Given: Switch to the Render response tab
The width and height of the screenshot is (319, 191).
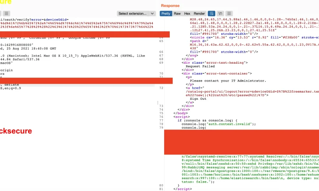Looking at the screenshot, I should [199, 14].
